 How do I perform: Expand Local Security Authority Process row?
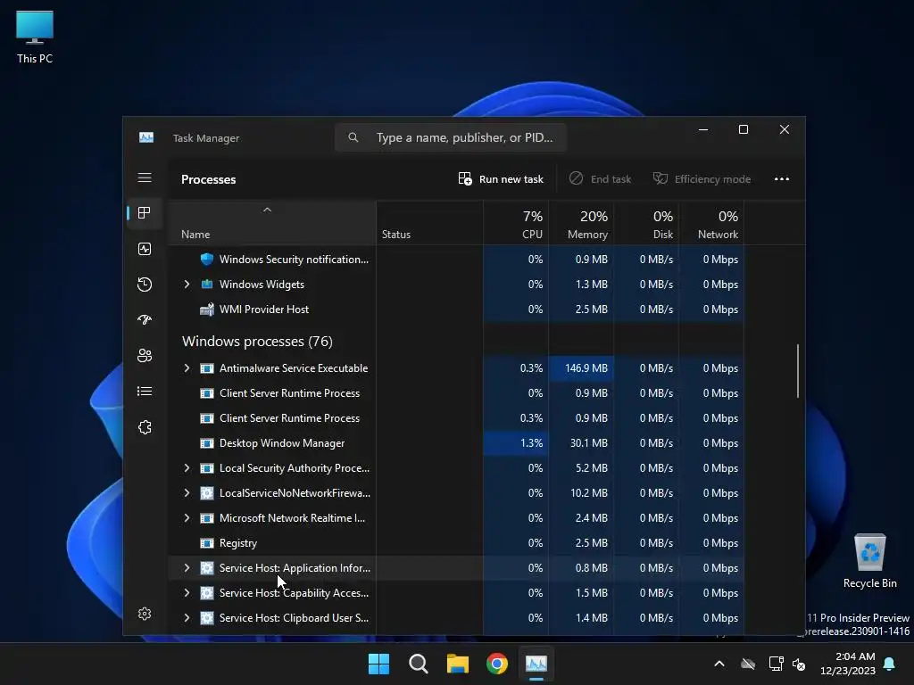(187, 468)
